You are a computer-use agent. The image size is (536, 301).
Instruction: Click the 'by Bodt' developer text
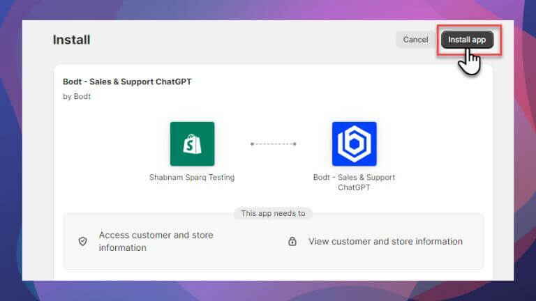click(77, 97)
